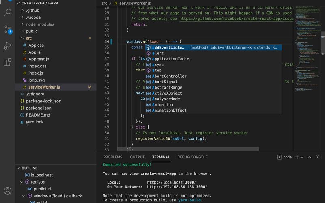The height and width of the screenshot is (203, 325).
Task: Choose AnalyserNode suggestion
Action: pos(214,99)
